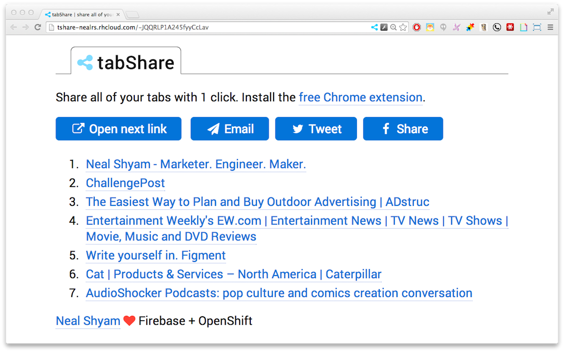Image resolution: width=564 pixels, height=352 pixels.
Task: Open the Hootsuite owl extension
Action: tap(483, 27)
